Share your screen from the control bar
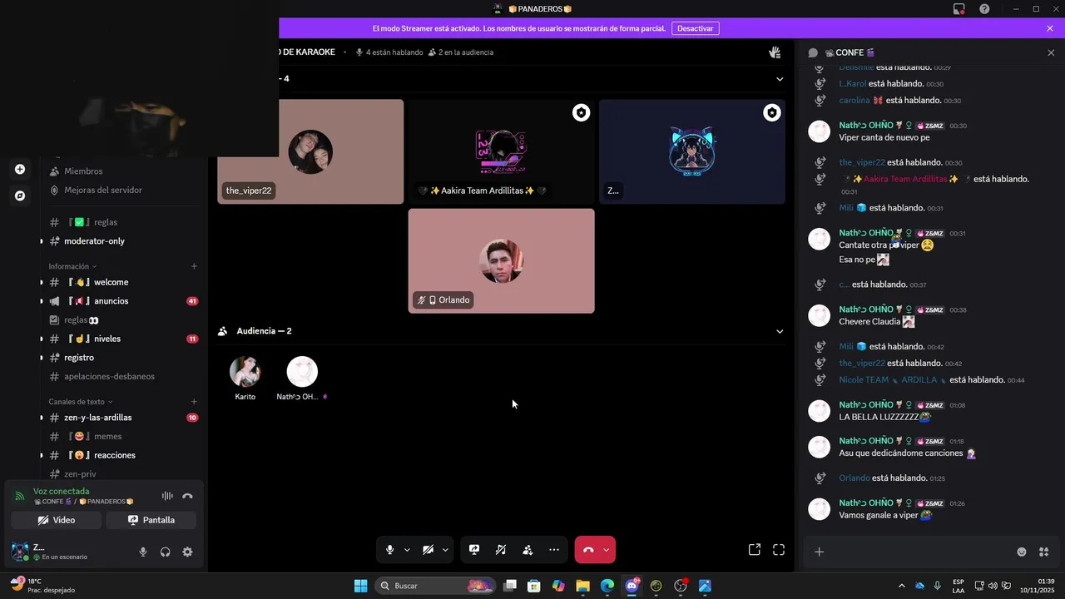Viewport: 1065px width, 599px height. (474, 550)
